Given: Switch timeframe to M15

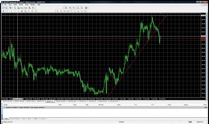Looking at the screenshot, I should [65, 11].
